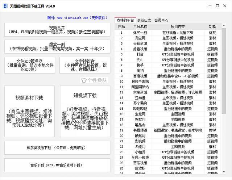Screen dimensions: 232x180
Task: Click the app icon in title bar
Action: [x=5, y=6]
